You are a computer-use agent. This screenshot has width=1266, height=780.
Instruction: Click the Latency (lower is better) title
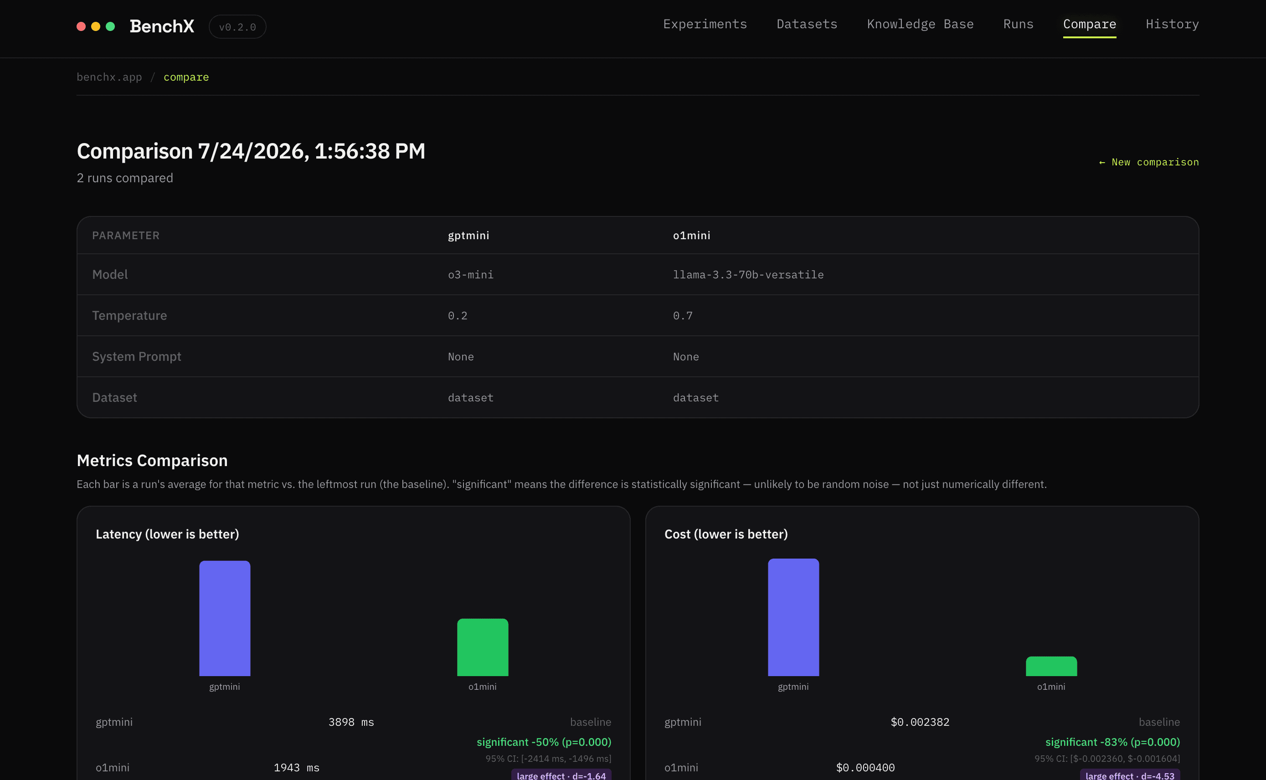[x=167, y=534]
